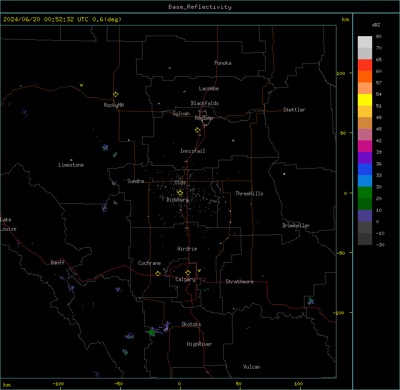The image size is (400, 390).
Task: Click the -100 tick label on bottom axis
Action: point(58,384)
